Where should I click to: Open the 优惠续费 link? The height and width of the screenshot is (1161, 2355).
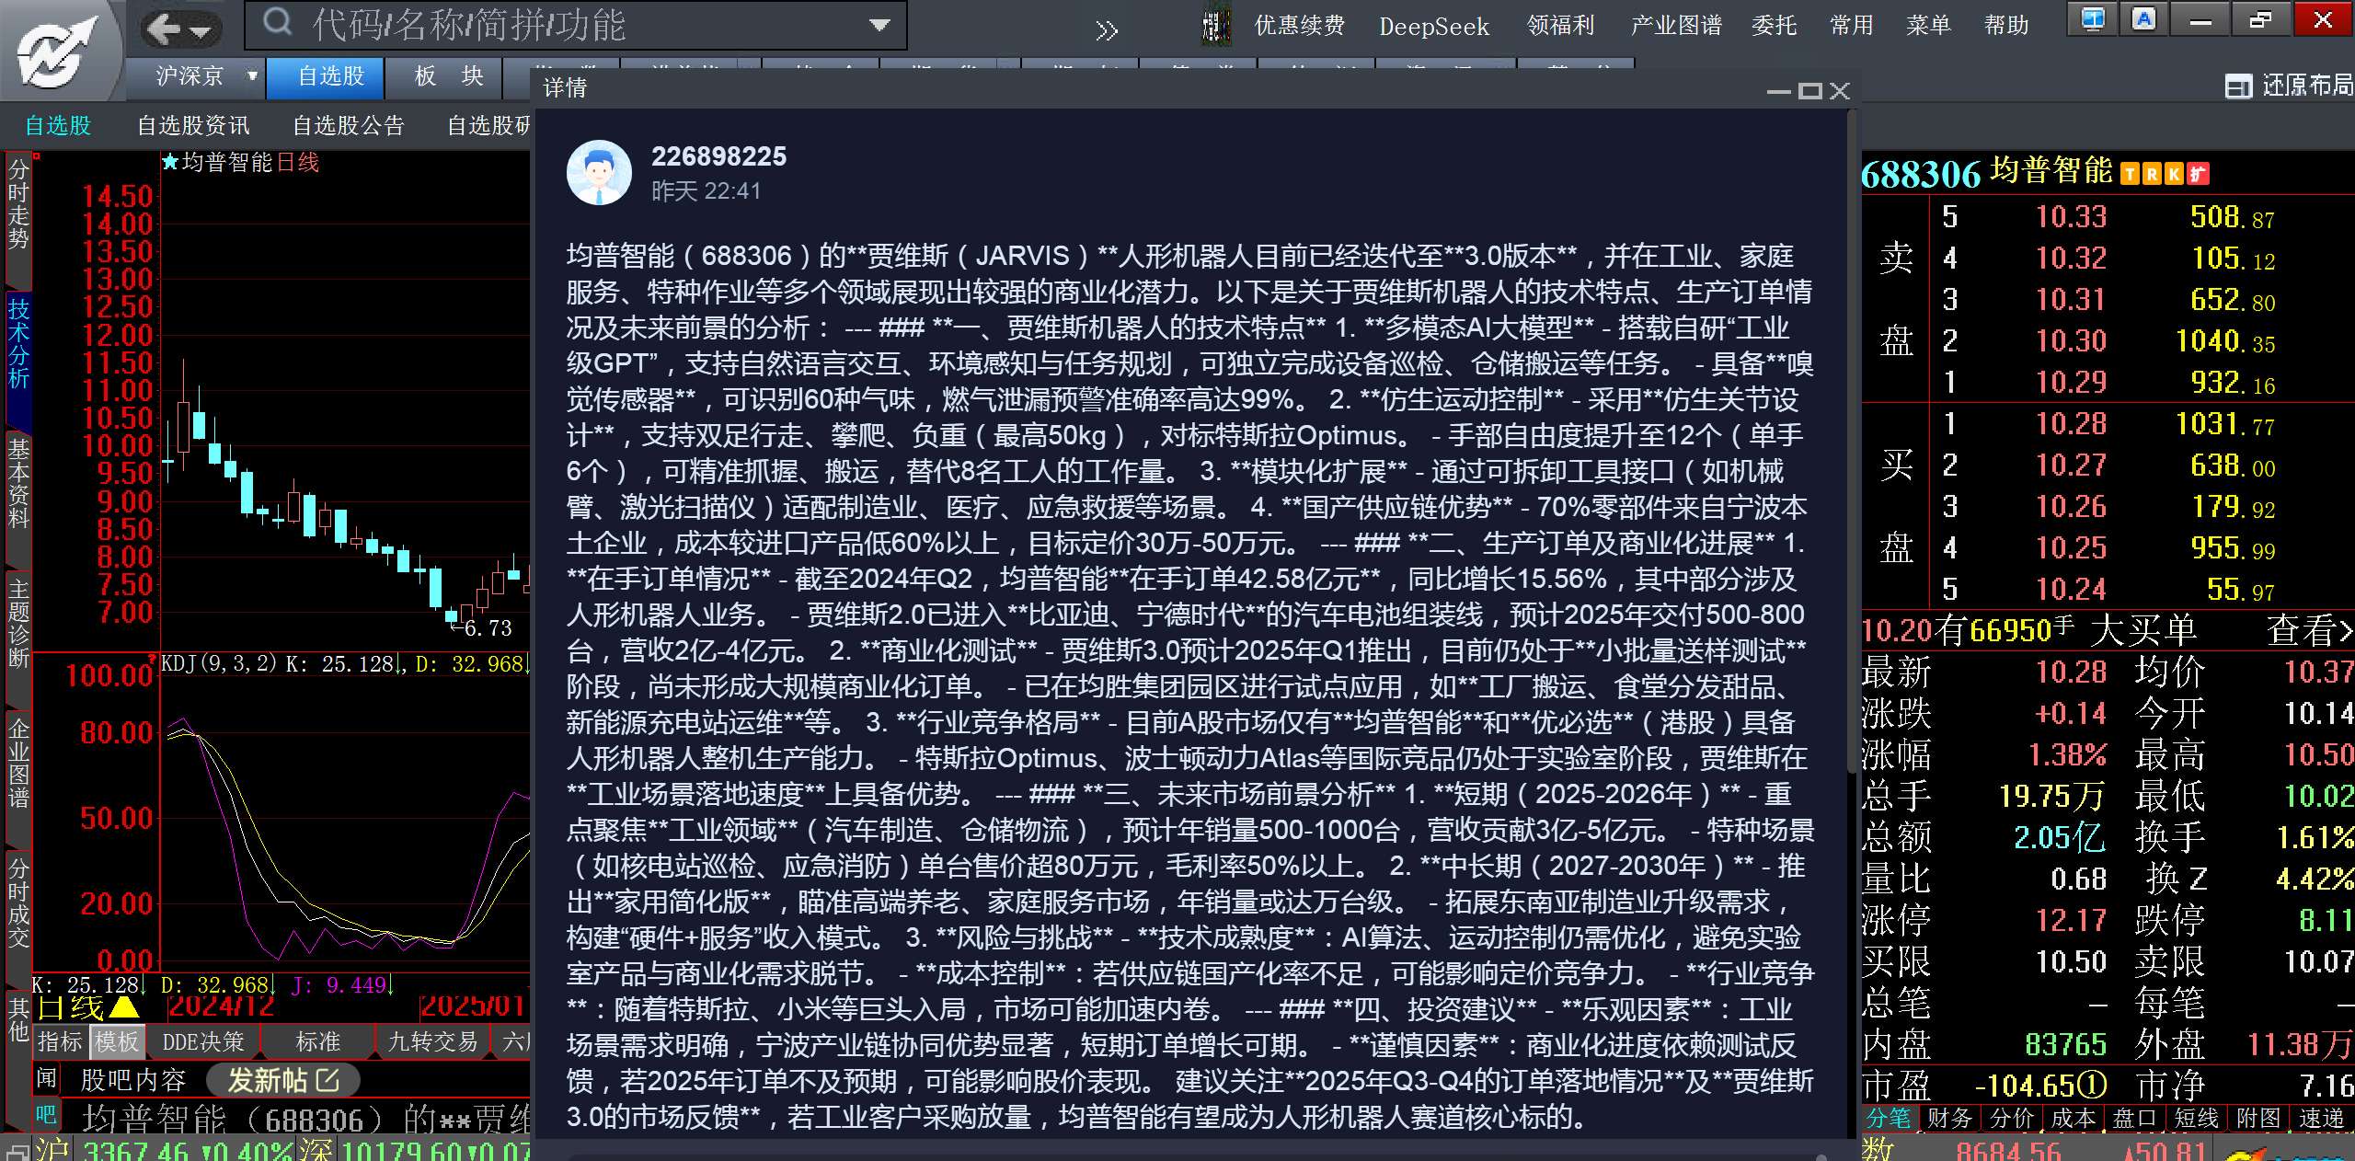(x=1299, y=26)
